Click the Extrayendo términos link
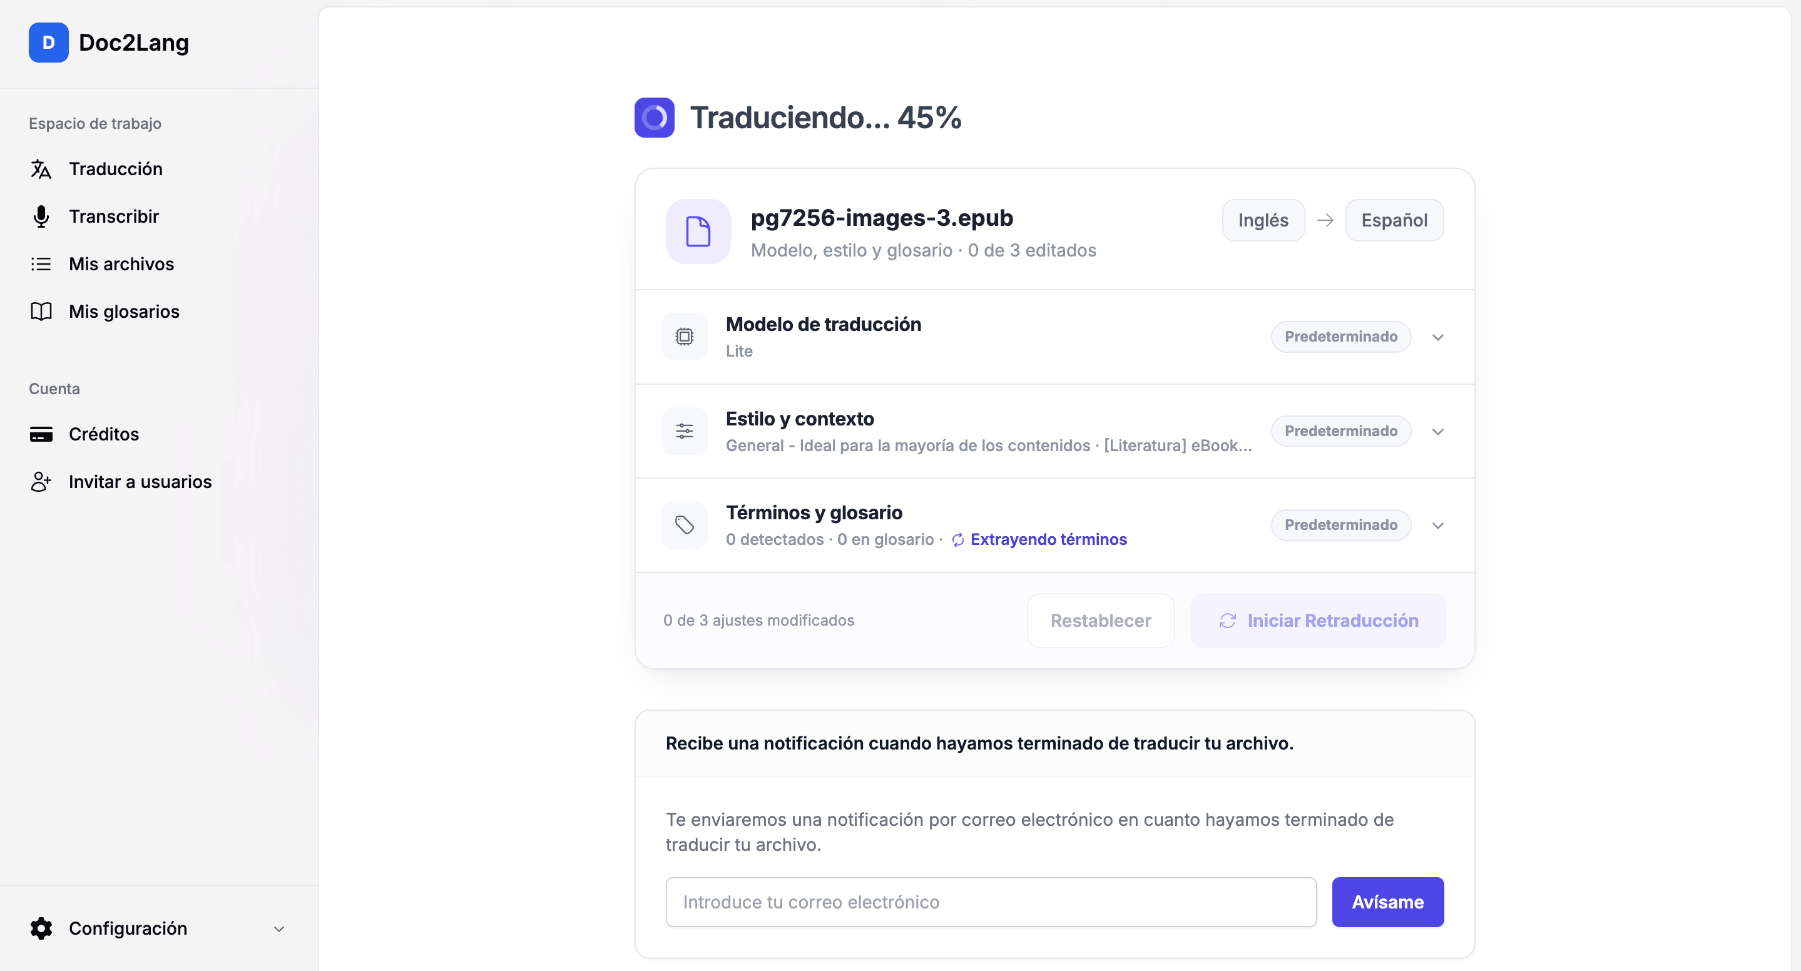 [x=1048, y=540]
